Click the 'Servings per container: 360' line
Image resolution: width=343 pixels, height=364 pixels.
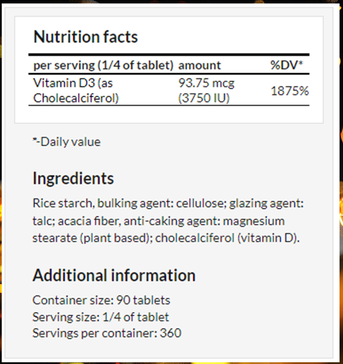(x=107, y=333)
